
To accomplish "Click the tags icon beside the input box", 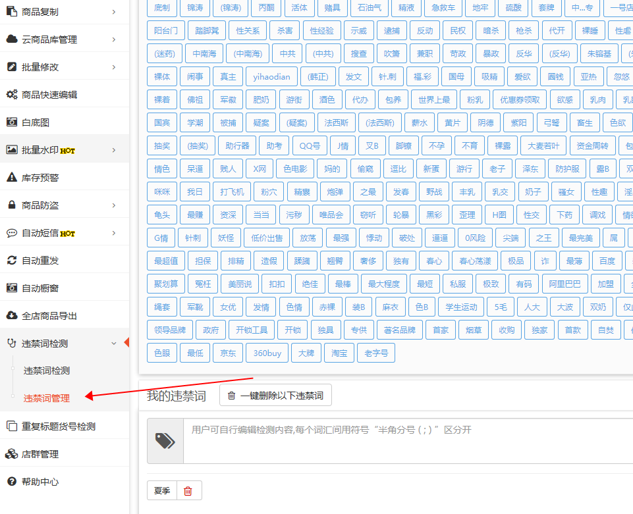I will [x=165, y=441].
